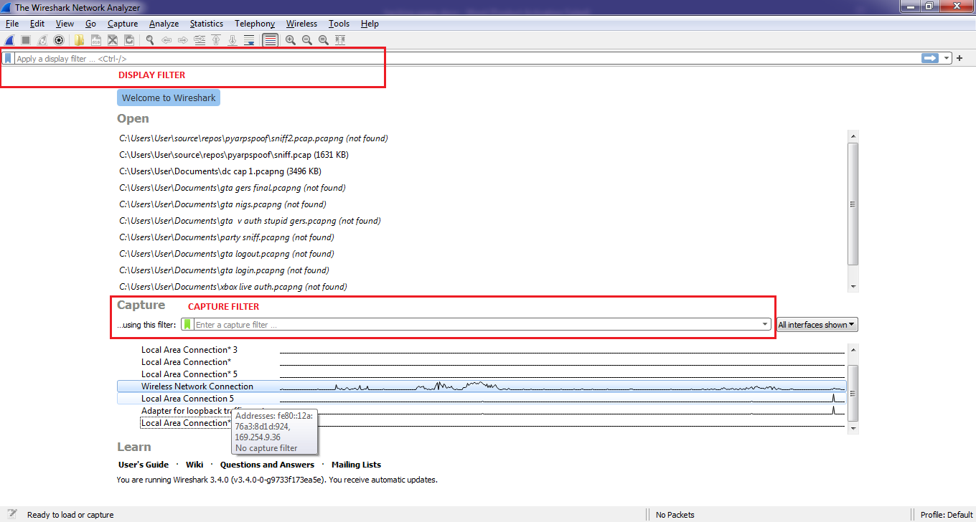
Task: Open capture options gear icon in toolbar
Action: [59, 40]
